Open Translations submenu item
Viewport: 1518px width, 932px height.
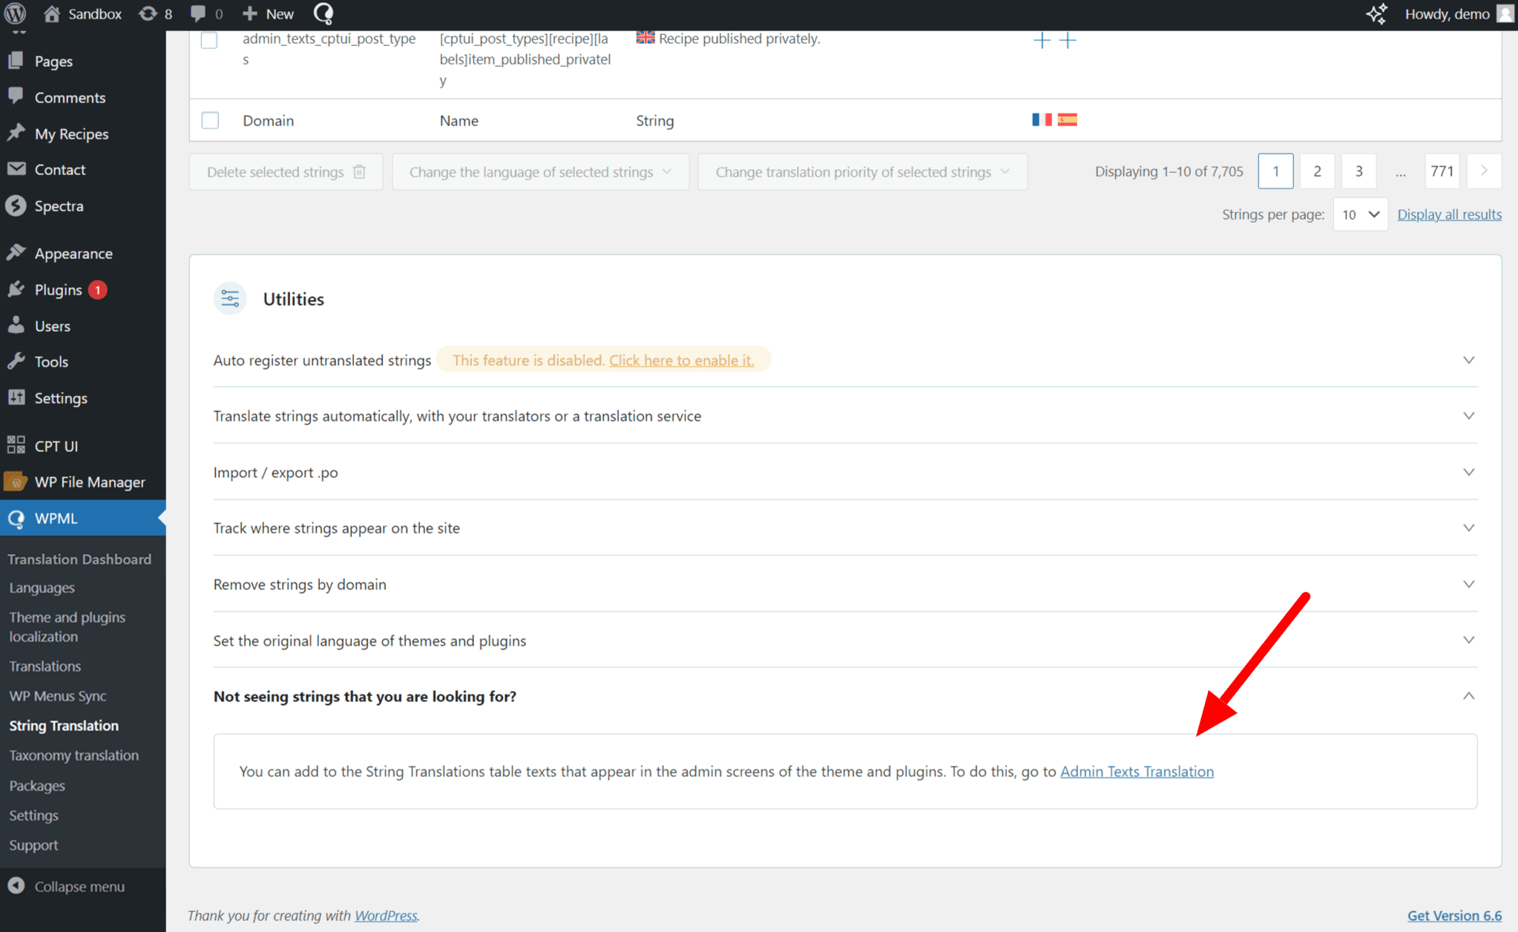pos(45,666)
